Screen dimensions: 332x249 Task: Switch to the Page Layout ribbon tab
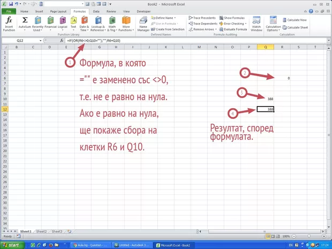point(58,11)
